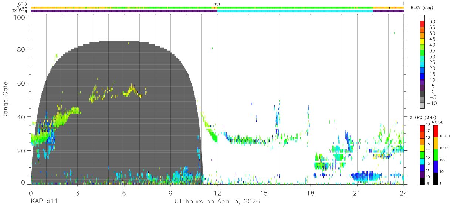Click the 80 tick on Range Gate axis
The image size is (454, 209).
(x=21, y=49)
